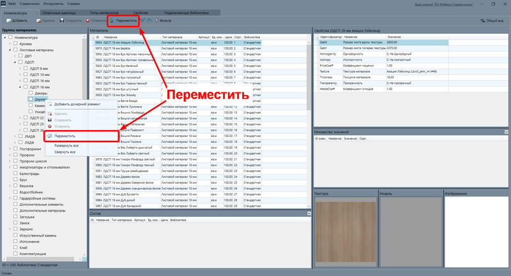Click the Общий вид icon at top right

pos(483,20)
